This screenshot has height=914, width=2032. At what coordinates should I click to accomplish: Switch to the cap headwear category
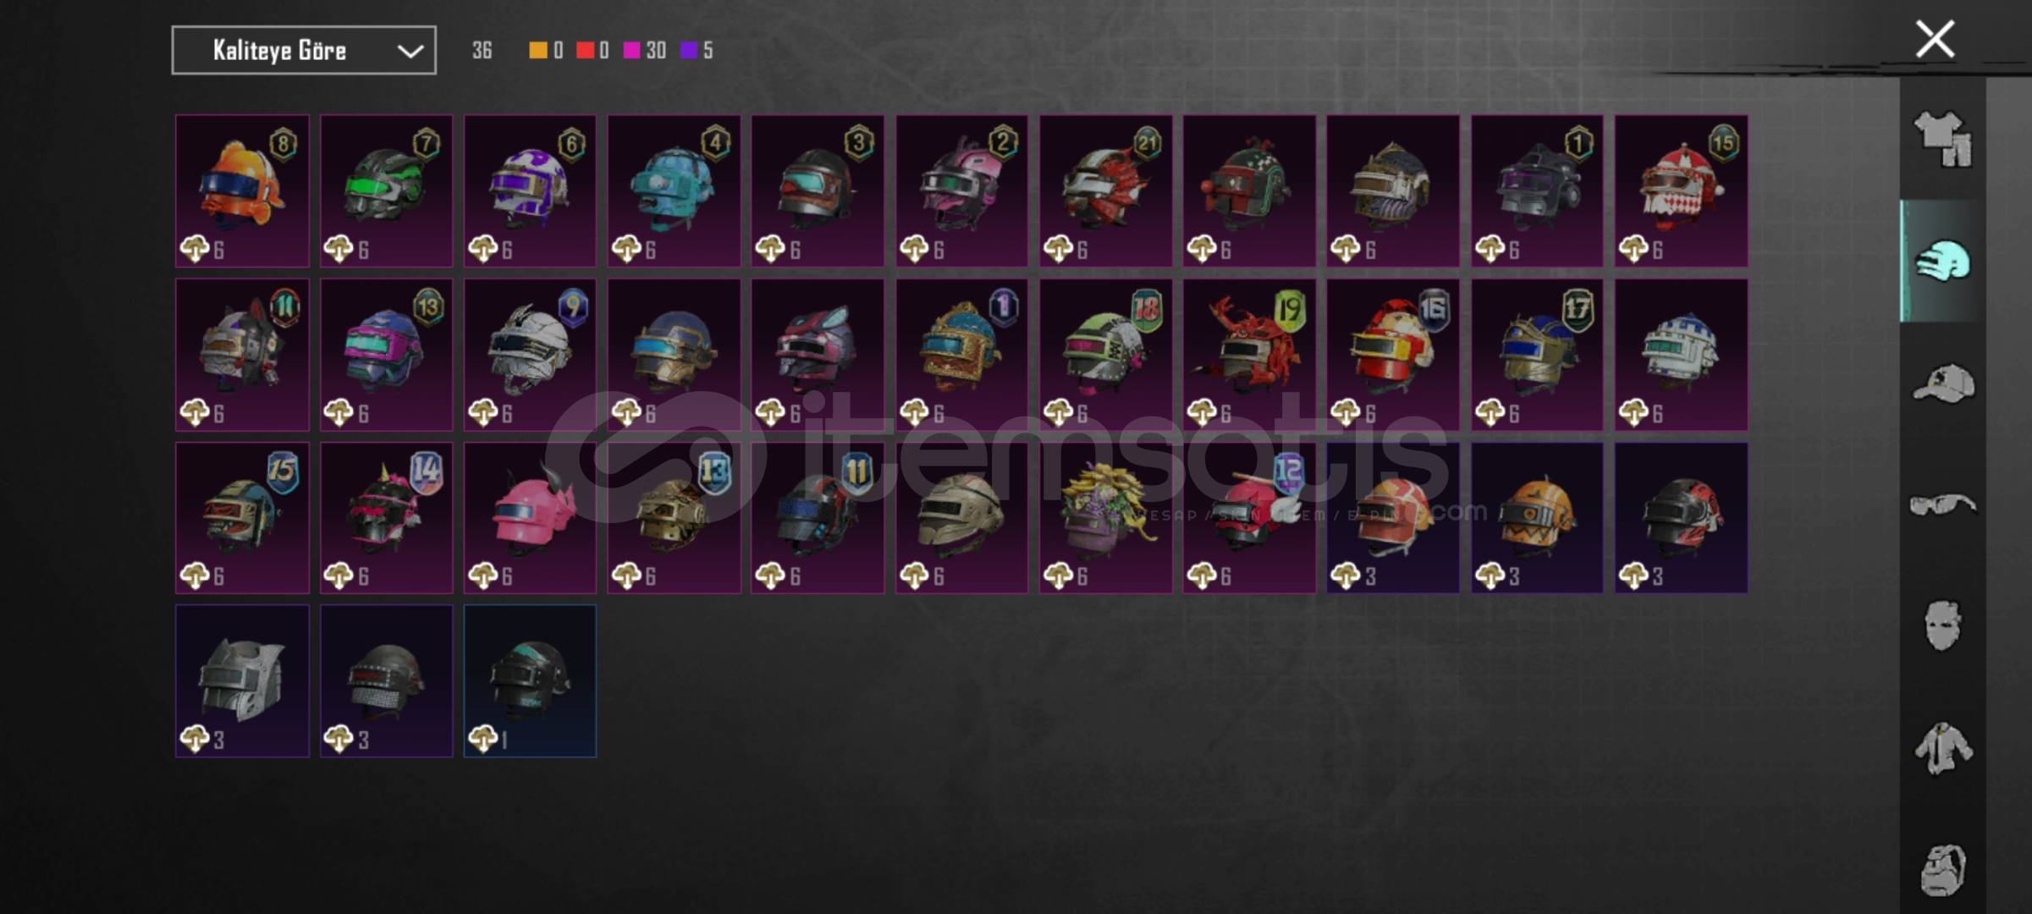point(1943,383)
